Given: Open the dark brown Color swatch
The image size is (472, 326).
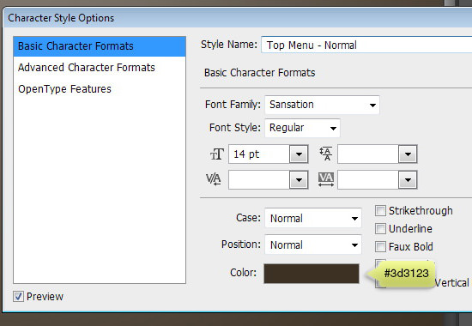Looking at the screenshot, I should 312,274.
